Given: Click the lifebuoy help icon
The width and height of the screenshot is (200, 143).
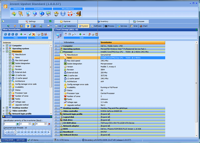Looking at the screenshot, I should click(70, 14).
